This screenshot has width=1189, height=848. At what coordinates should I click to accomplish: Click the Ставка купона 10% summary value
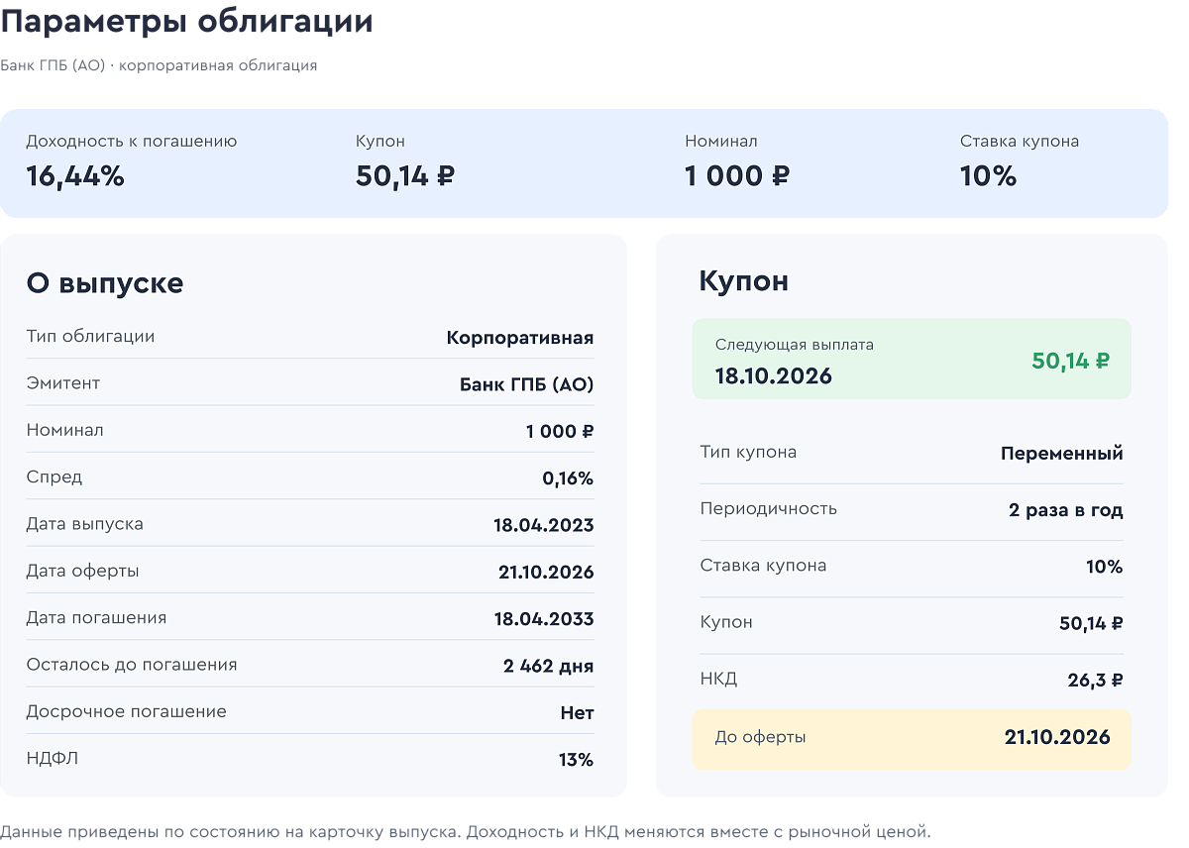989,176
